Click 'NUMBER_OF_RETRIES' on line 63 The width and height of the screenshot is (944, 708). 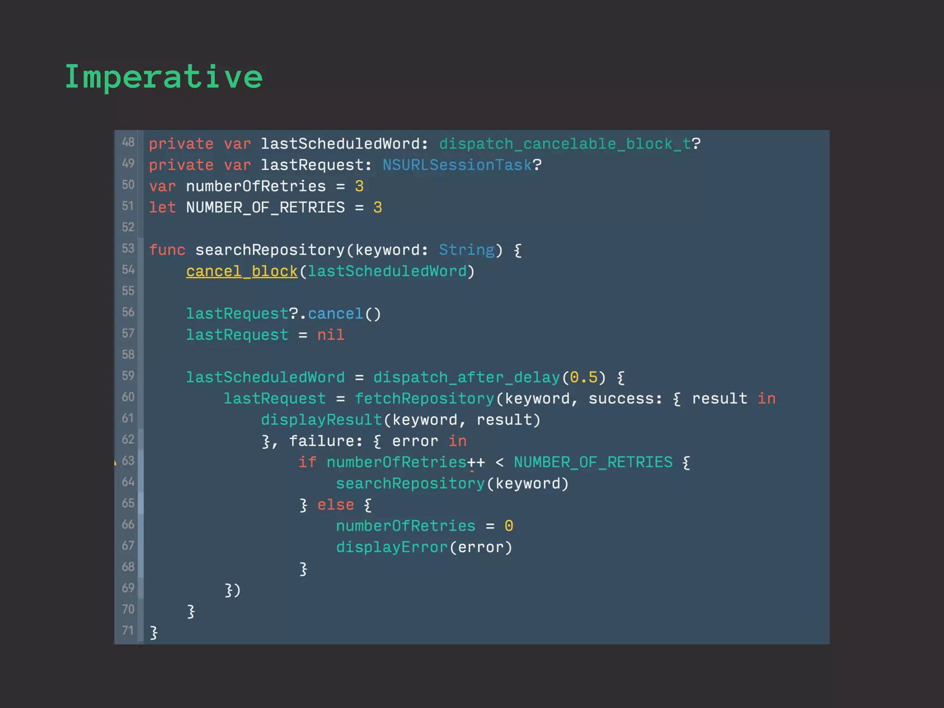coord(593,462)
